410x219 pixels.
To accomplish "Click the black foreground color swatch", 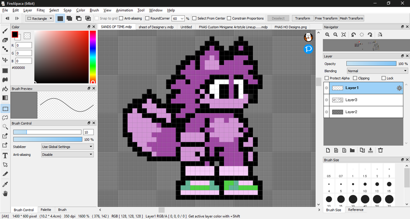I will (15, 35).
